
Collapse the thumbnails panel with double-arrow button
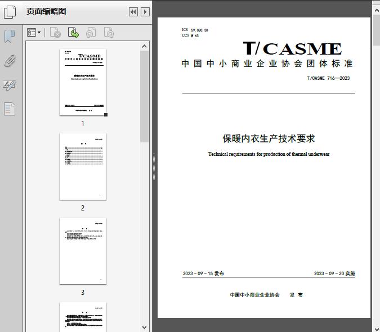[x=133, y=12]
